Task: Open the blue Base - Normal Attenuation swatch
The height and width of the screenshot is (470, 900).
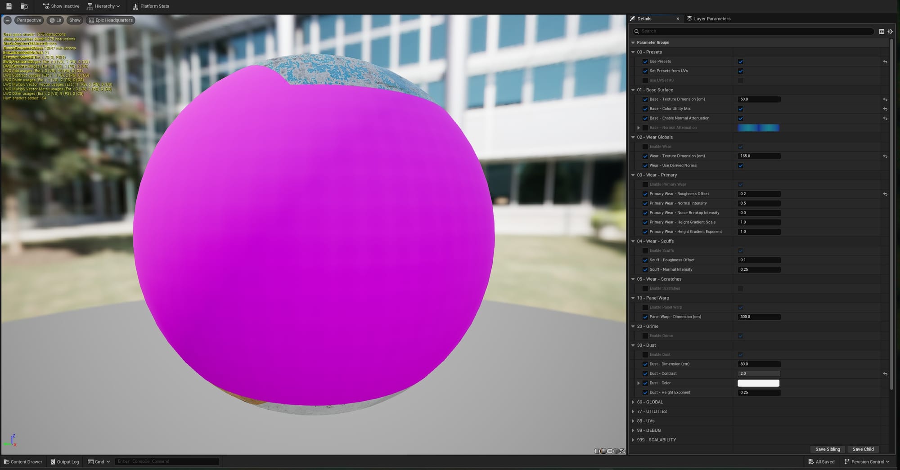Action: pos(758,128)
